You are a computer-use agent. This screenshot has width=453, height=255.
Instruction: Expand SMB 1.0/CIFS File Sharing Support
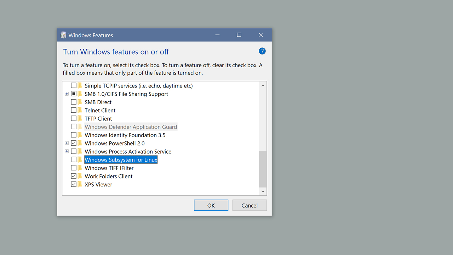(x=67, y=93)
